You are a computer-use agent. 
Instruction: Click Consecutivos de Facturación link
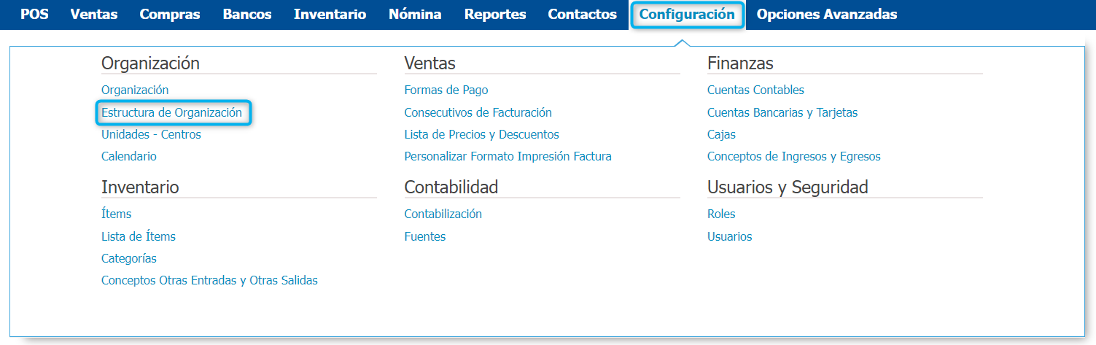tap(478, 113)
